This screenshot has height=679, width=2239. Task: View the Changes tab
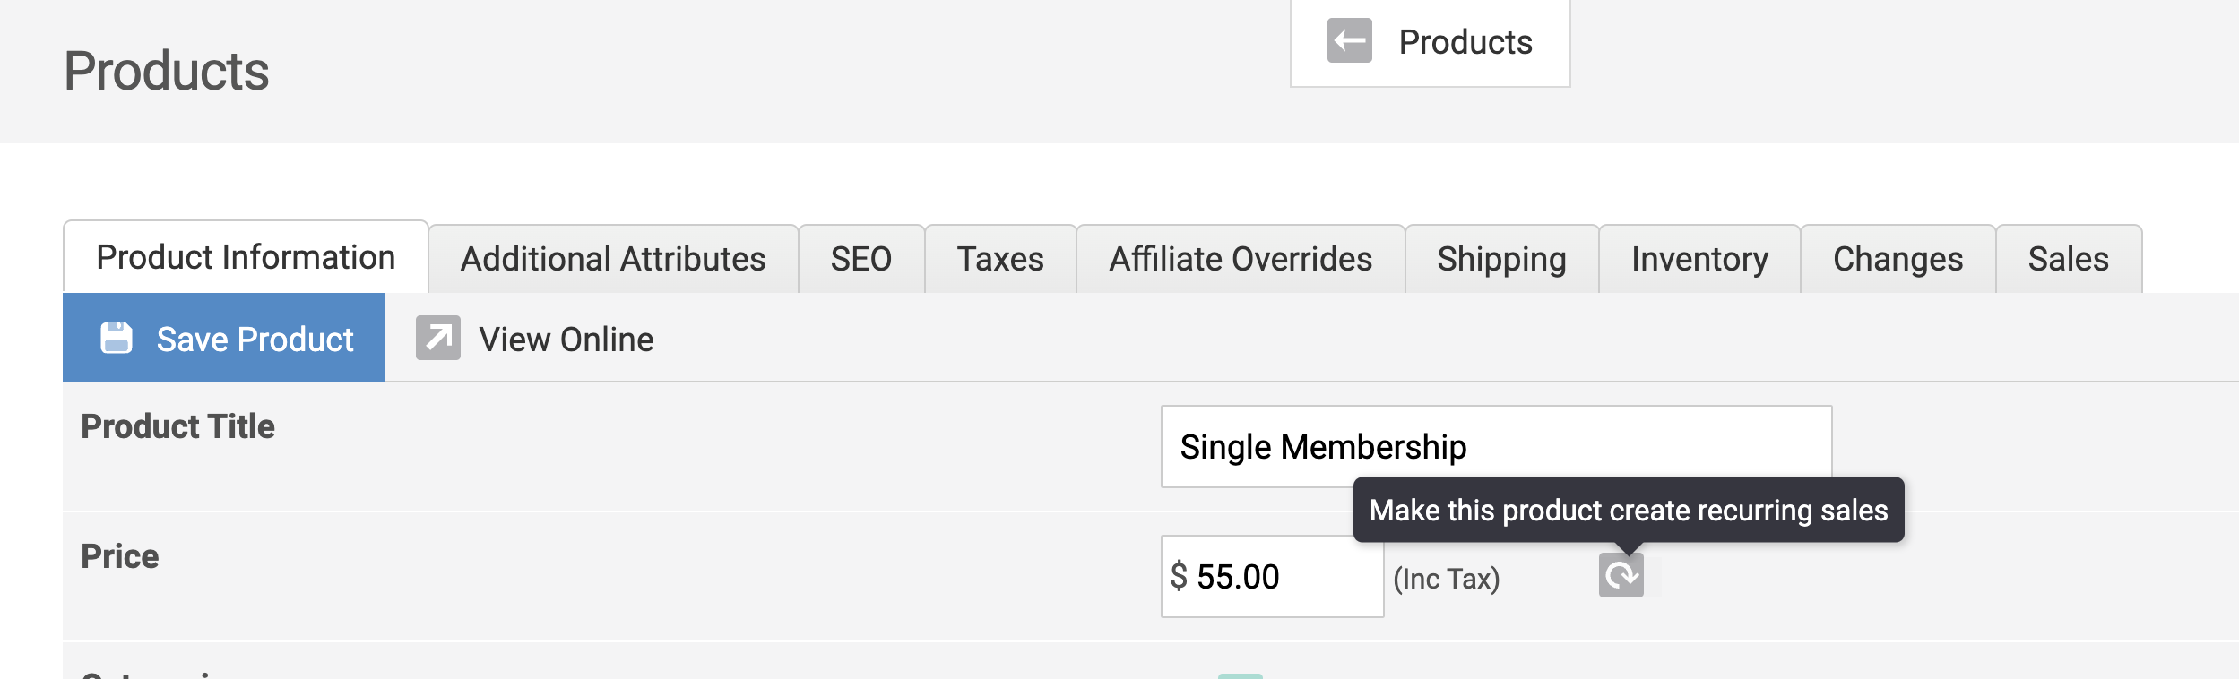[1898, 260]
